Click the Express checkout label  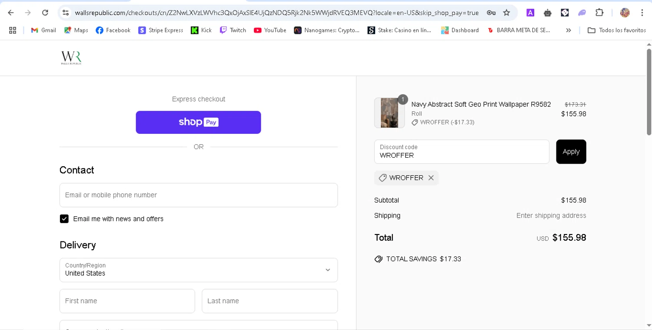point(199,99)
